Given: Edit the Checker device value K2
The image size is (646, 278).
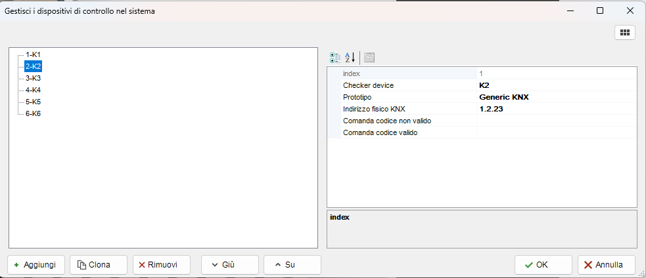Looking at the screenshot, I should click(x=556, y=85).
